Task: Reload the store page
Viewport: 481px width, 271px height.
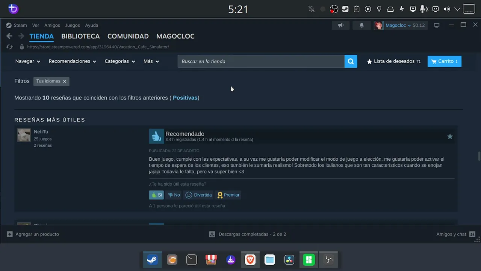Action: click(10, 47)
